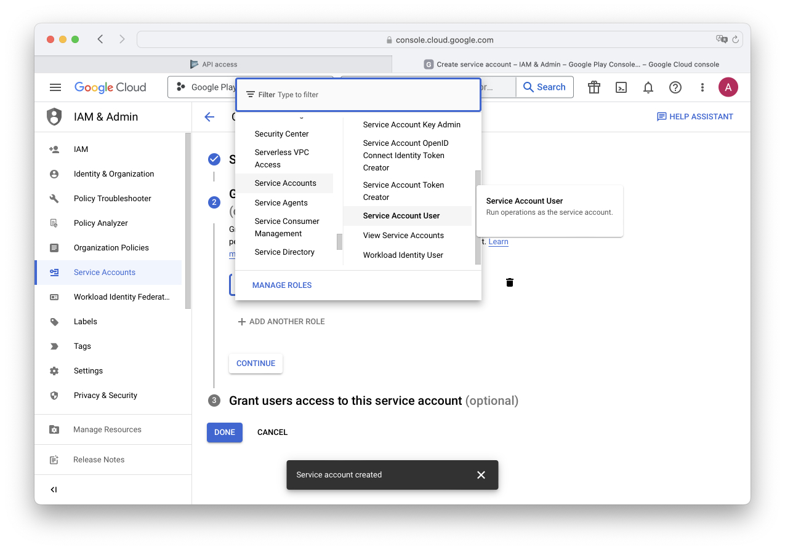Viewport: 785px width, 550px height.
Task: Delete the role with trash icon
Action: [510, 282]
